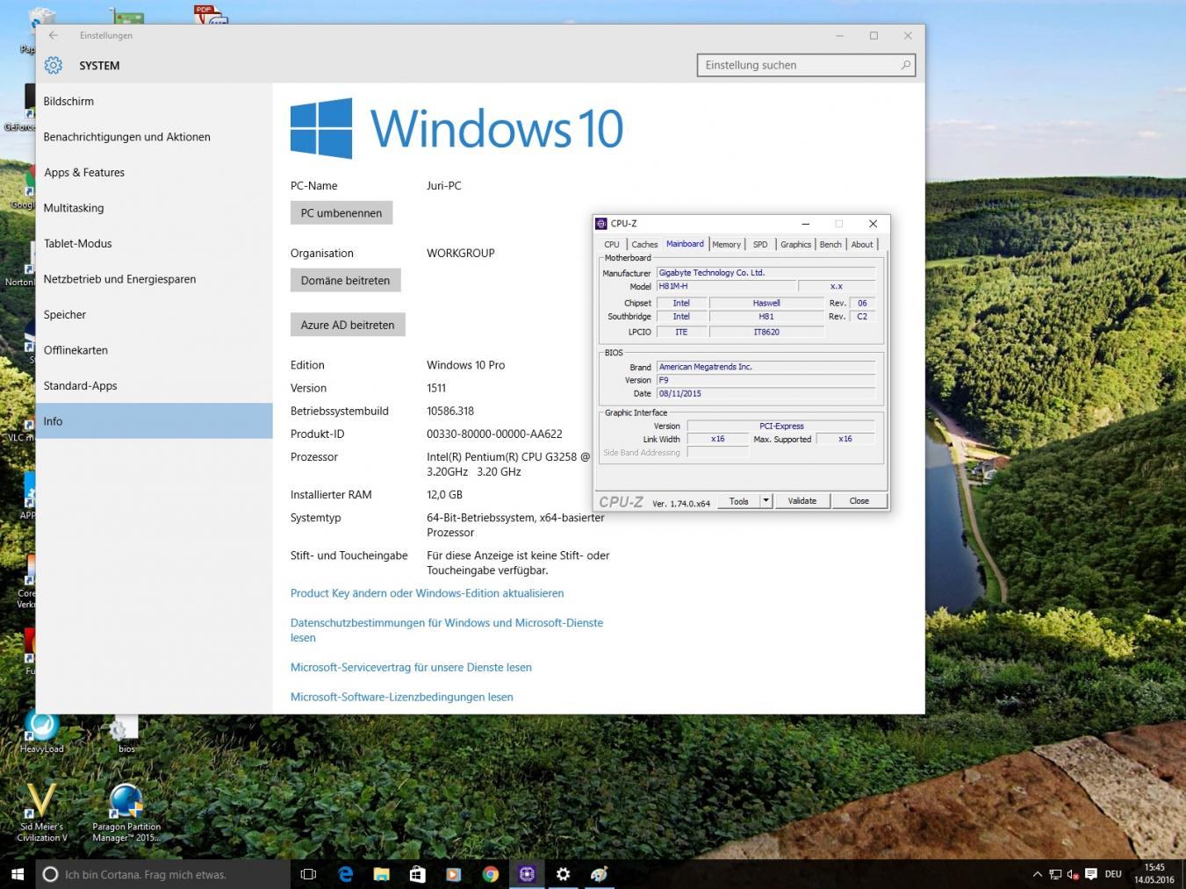Viewport: 1186px width, 889px height.
Task: Open the bios desktop file icon
Action: [126, 735]
